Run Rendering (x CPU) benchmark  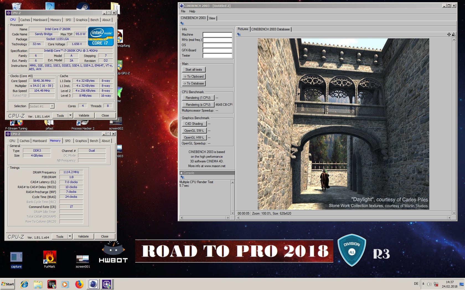click(198, 105)
